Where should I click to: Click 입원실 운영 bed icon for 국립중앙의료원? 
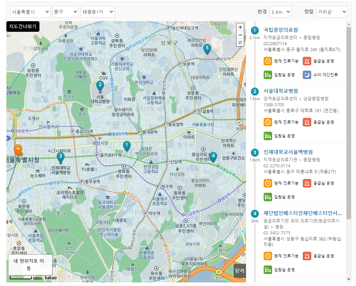(268, 75)
